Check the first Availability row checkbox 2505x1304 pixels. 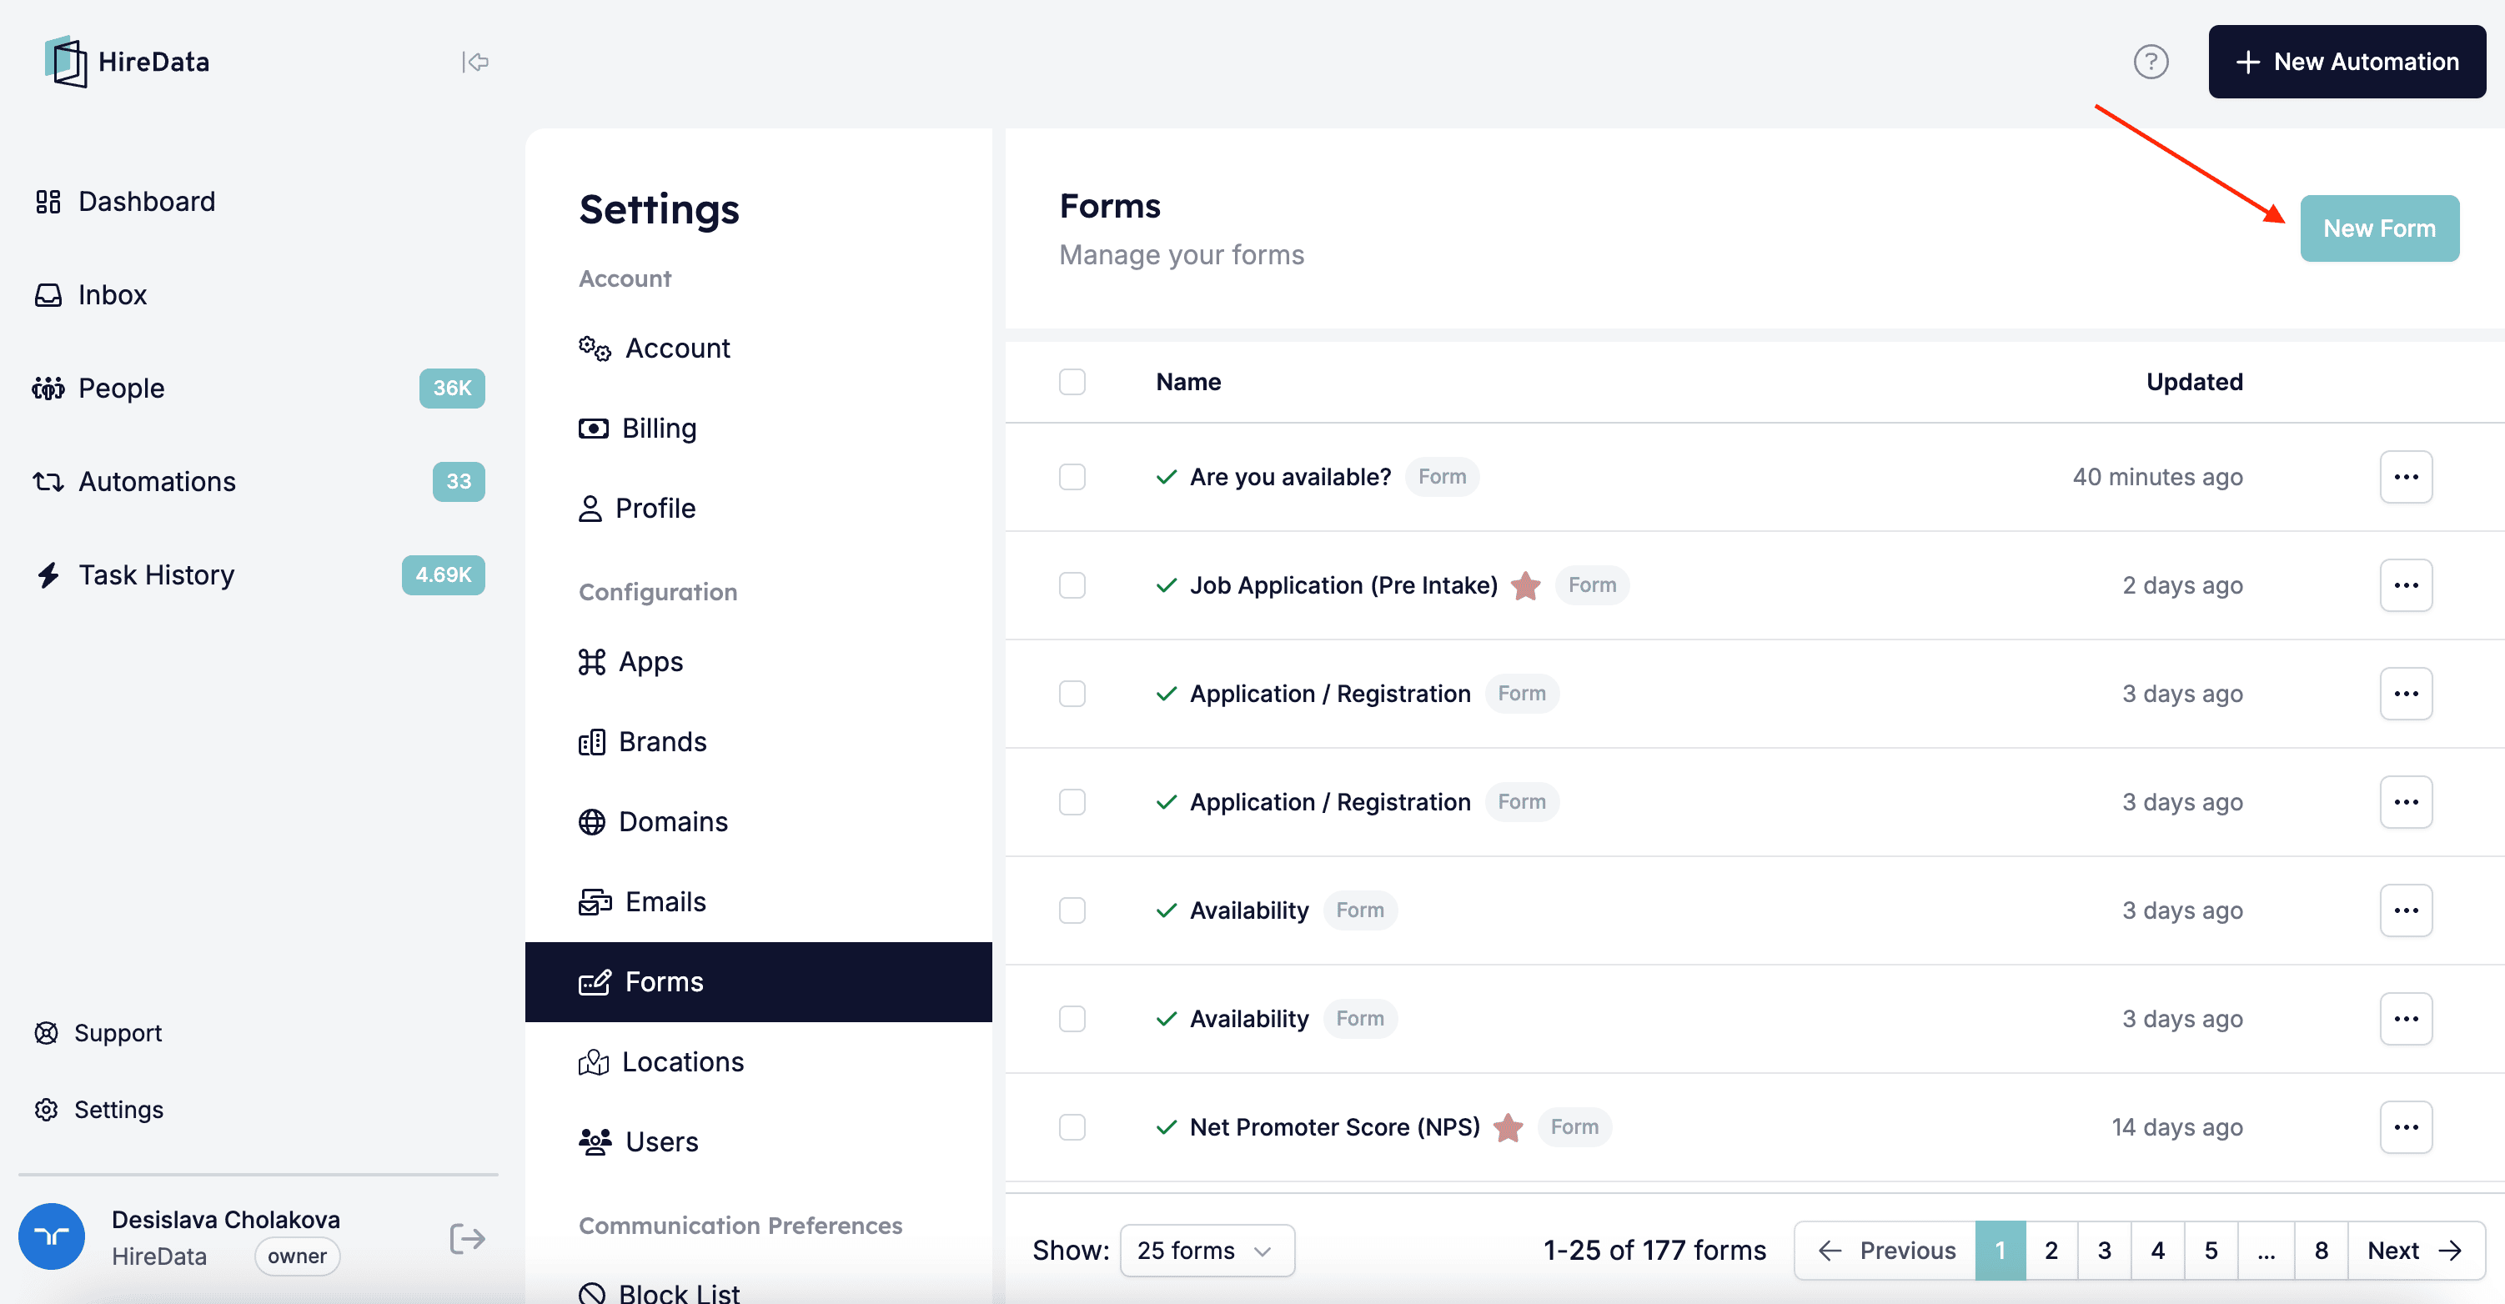pyautogui.click(x=1072, y=911)
